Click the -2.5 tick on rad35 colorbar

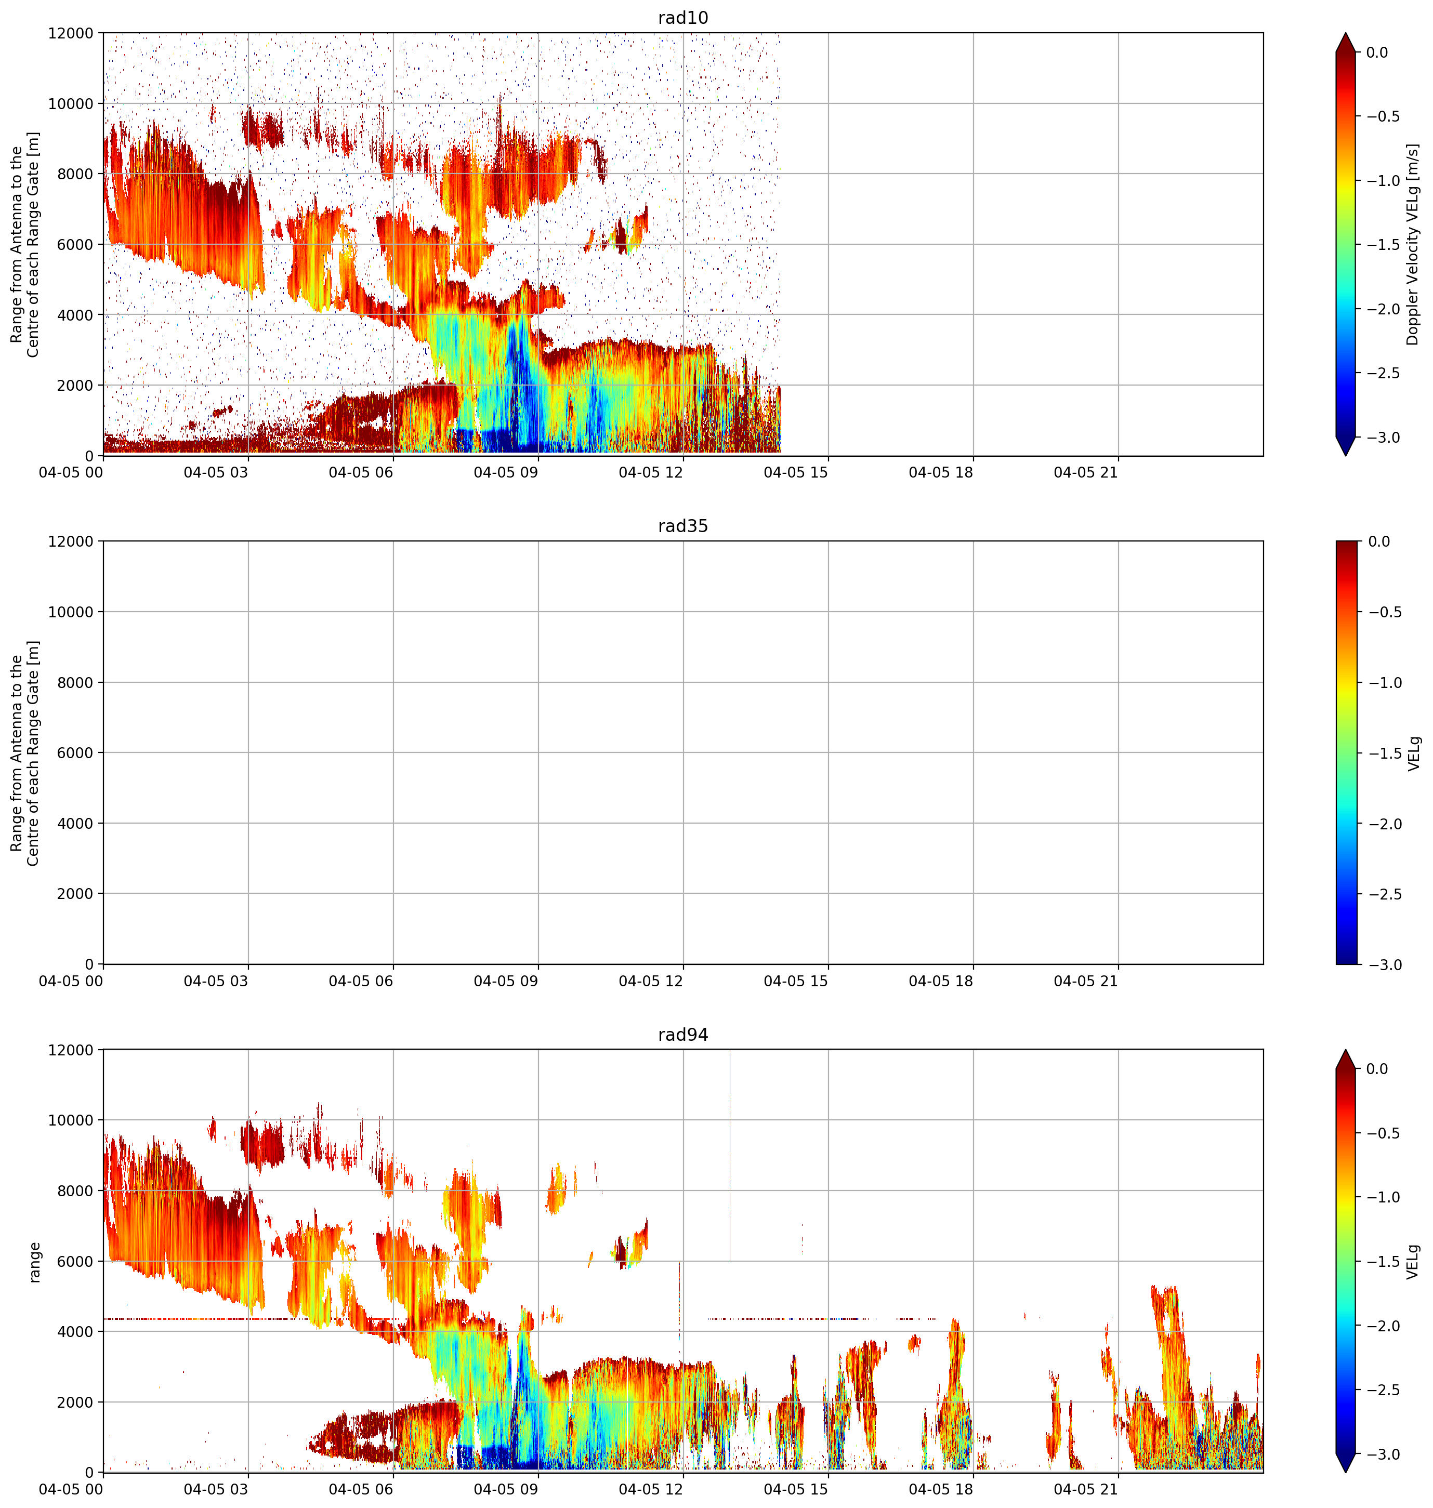(x=1384, y=894)
